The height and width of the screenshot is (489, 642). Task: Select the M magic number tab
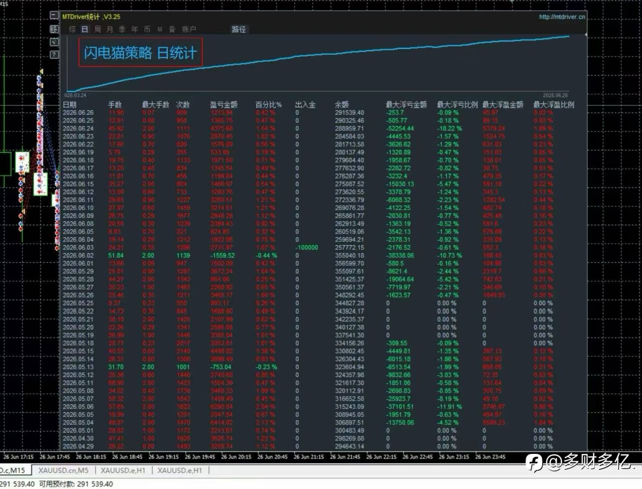point(160,29)
